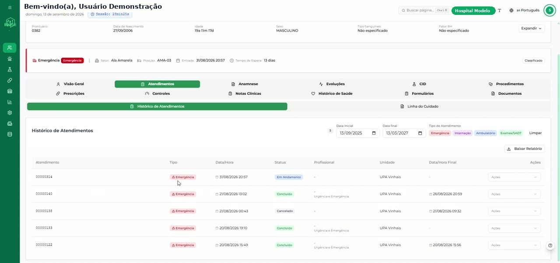Image resolution: width=560 pixels, height=263 pixels.
Task: Open the settings gear icon in the sidebar
Action: pos(10,113)
